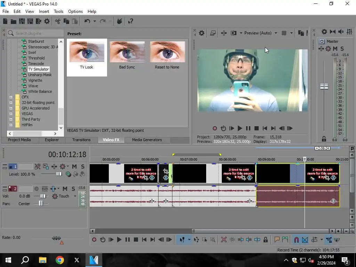Open a project with the folder icon
The width and height of the screenshot is (356, 267).
[x=14, y=21]
